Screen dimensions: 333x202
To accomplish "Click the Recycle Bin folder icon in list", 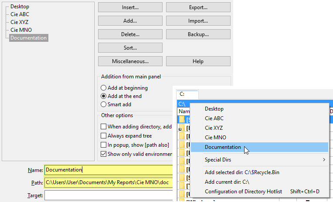I will (182, 119).
